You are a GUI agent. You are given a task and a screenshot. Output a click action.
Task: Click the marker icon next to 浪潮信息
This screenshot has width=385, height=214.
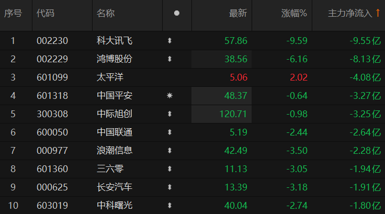pyautogui.click(x=169, y=151)
